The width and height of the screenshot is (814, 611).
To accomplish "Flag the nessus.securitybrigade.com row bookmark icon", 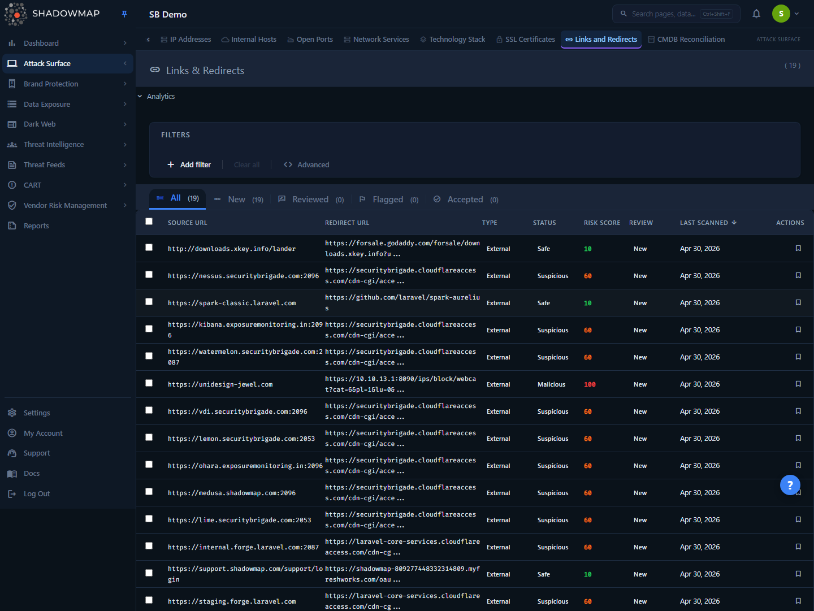I will 798,275.
